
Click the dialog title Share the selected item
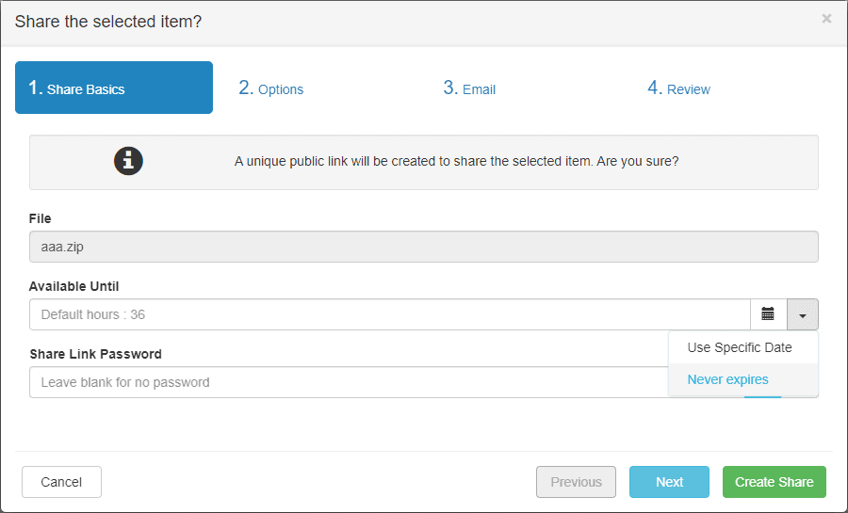coord(108,21)
